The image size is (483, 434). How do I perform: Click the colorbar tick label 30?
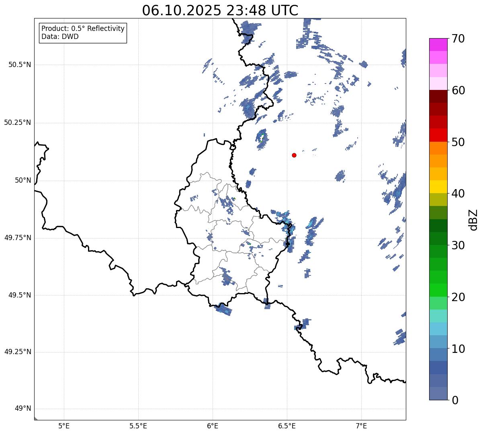coord(458,245)
